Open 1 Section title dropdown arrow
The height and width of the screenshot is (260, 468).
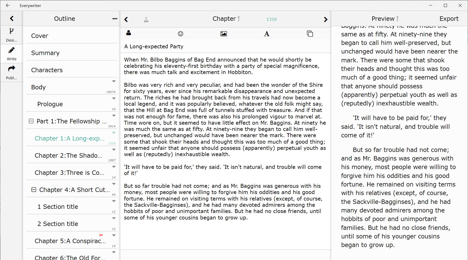(114, 201)
